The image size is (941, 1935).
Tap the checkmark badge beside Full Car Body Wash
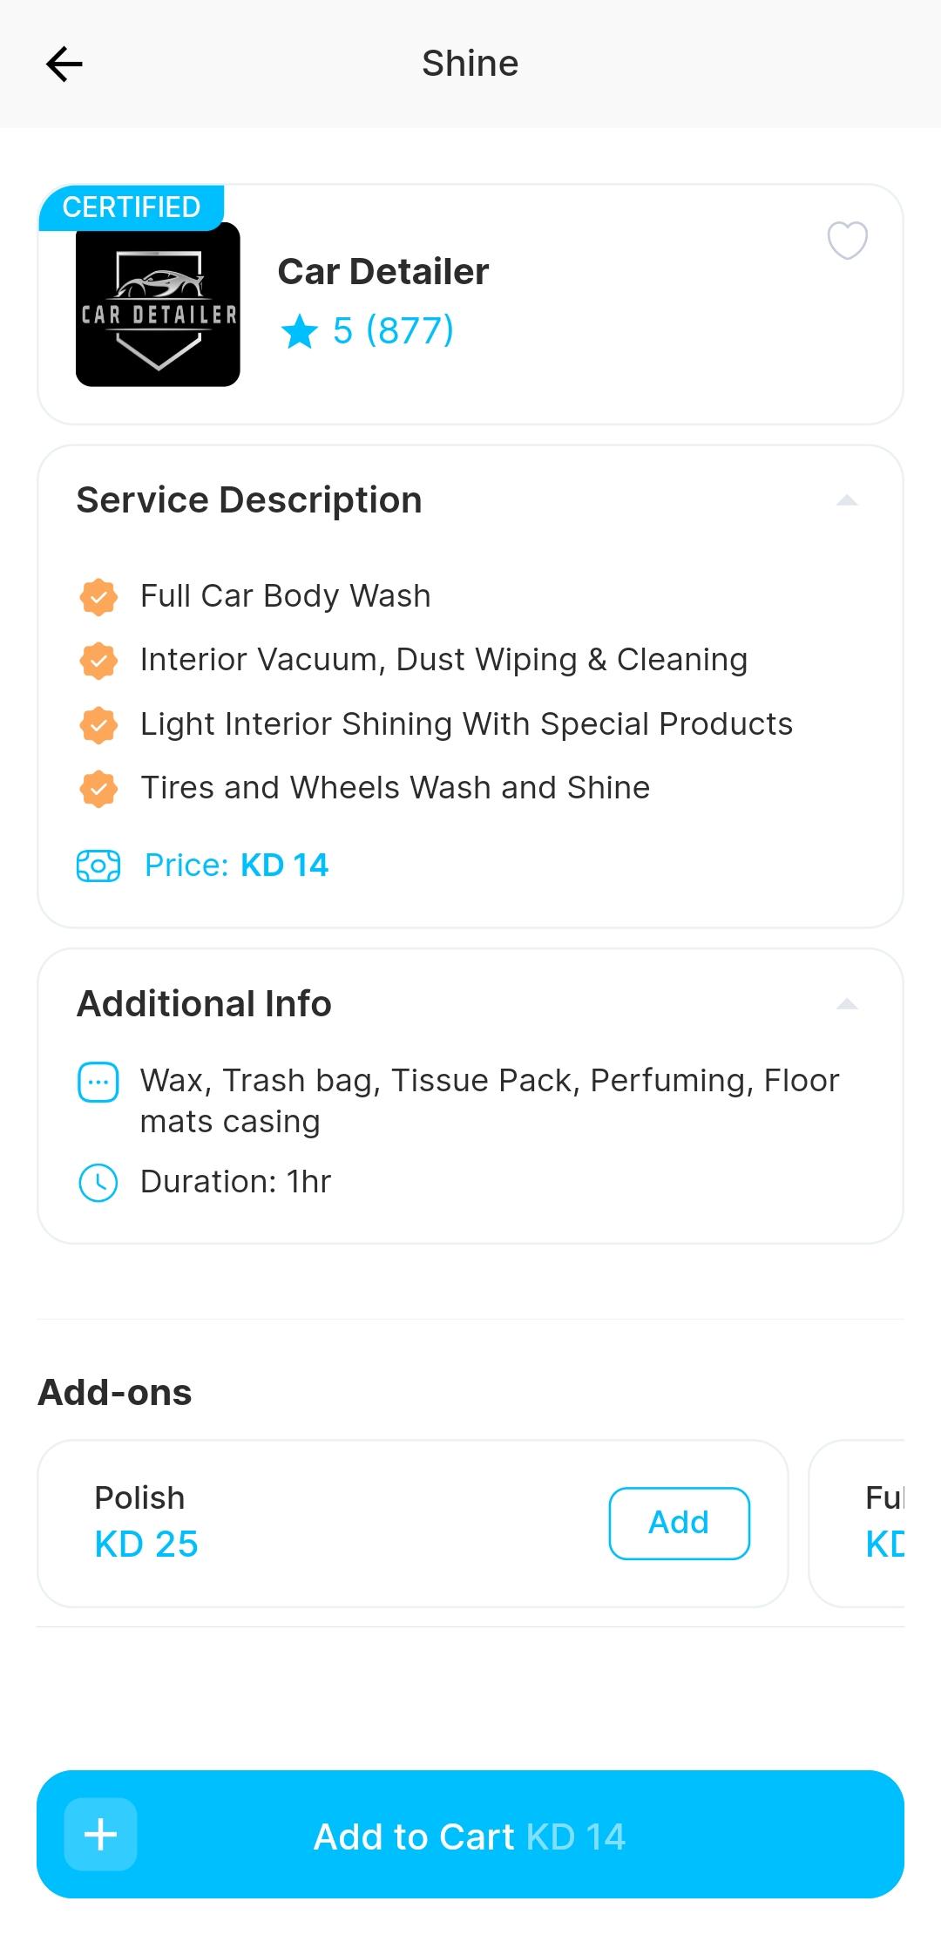(98, 597)
